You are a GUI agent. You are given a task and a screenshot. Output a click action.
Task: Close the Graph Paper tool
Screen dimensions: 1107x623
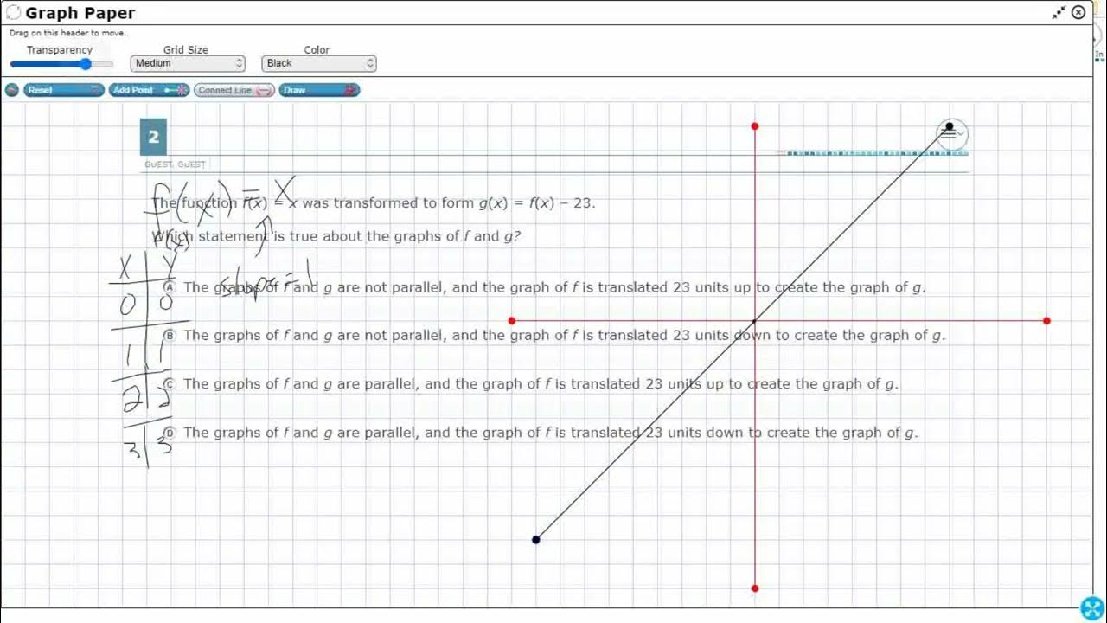pos(1078,12)
